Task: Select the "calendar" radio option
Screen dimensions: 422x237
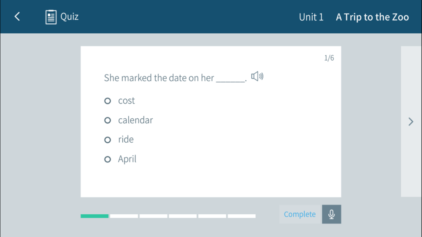Action: coord(108,120)
